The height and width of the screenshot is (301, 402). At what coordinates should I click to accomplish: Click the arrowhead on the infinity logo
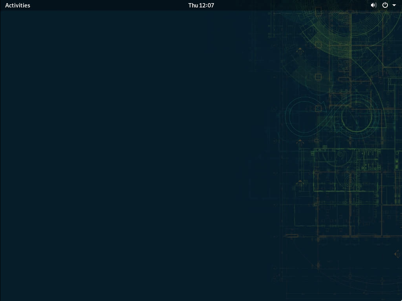tap(321, 107)
